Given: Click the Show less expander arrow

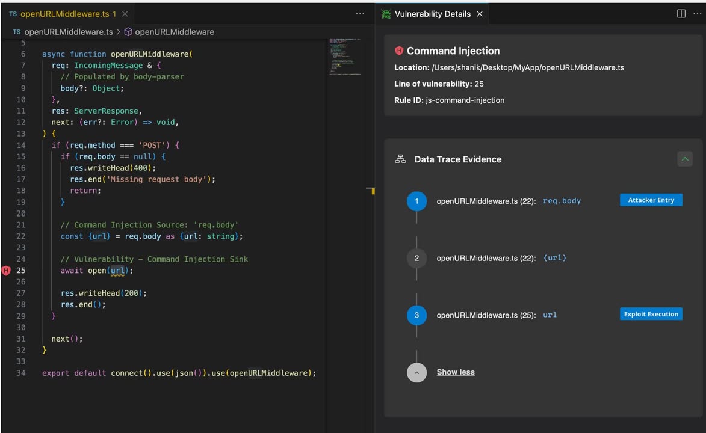Looking at the screenshot, I should pos(416,372).
